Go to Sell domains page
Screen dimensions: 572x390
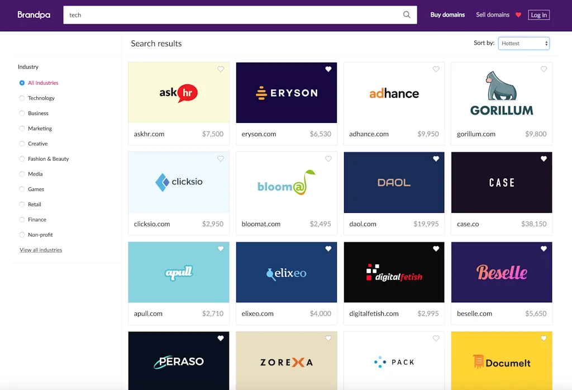[x=492, y=15]
